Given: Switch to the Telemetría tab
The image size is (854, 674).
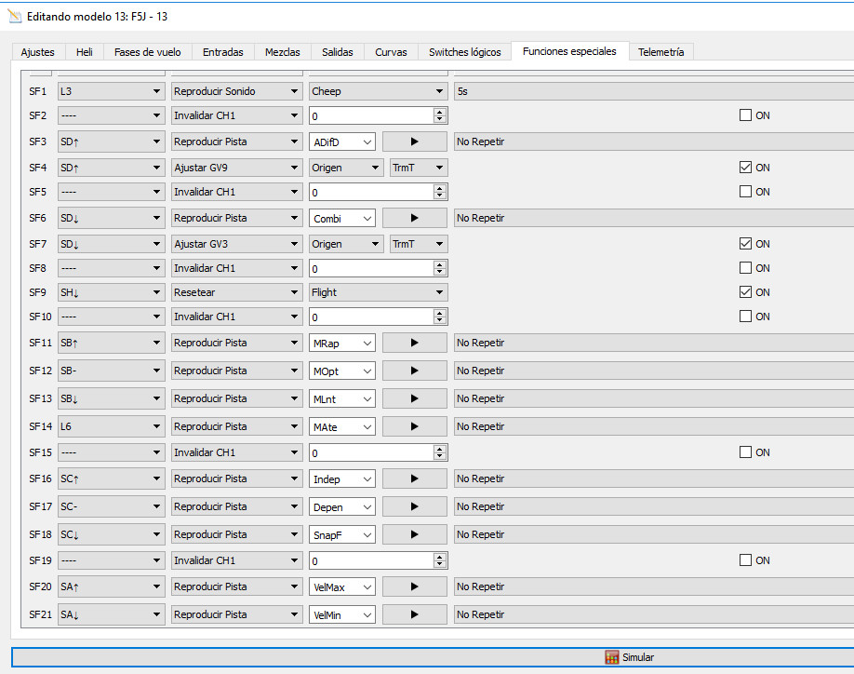Looking at the screenshot, I should (x=661, y=52).
